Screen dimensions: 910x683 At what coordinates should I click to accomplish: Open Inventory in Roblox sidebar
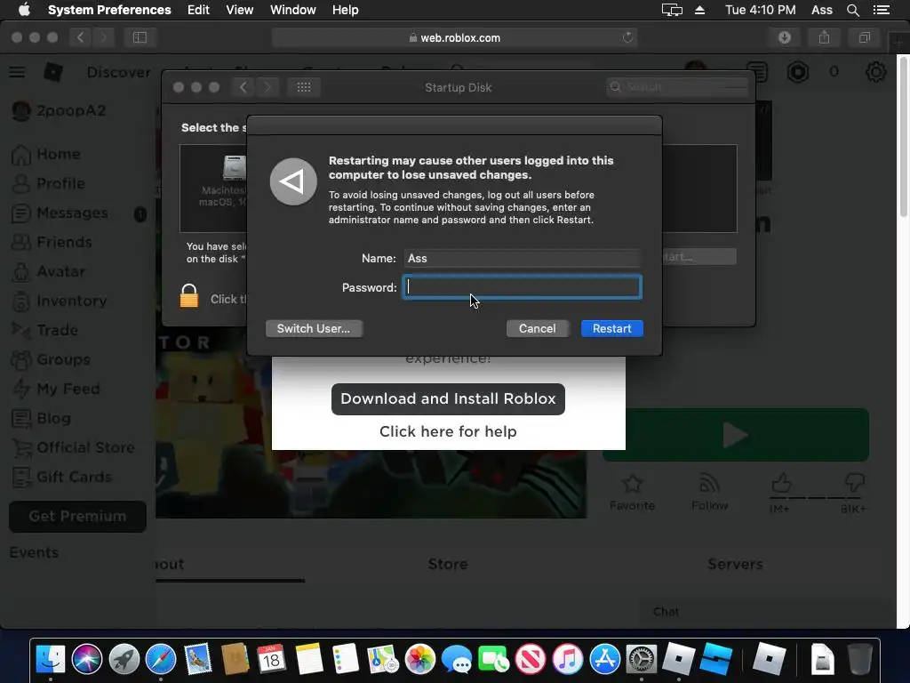[x=60, y=301]
